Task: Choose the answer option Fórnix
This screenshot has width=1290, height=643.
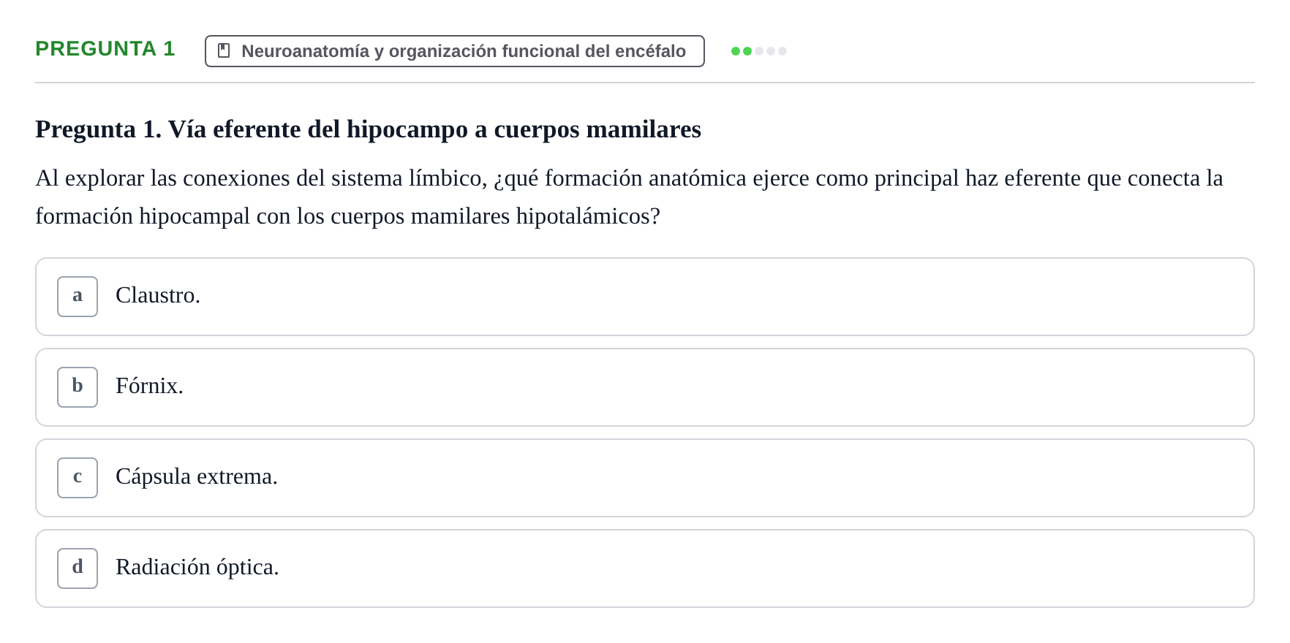Action: click(645, 387)
